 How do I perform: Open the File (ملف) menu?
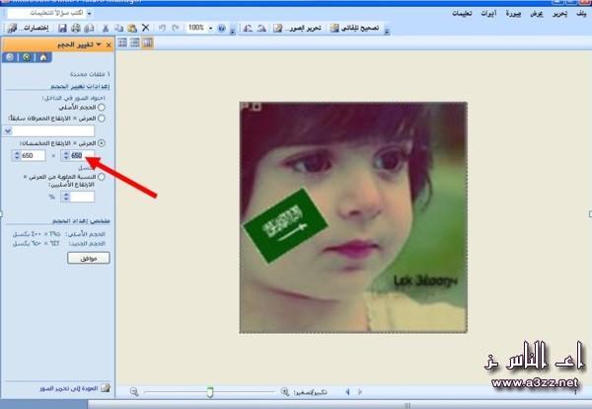[581, 14]
